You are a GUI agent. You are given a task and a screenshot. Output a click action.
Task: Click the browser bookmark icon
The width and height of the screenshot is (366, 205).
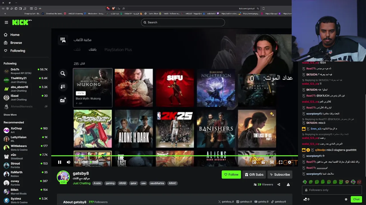(x=263, y=9)
